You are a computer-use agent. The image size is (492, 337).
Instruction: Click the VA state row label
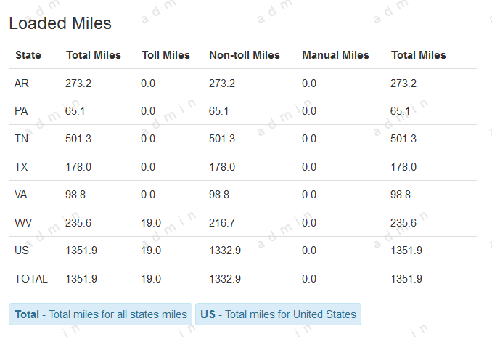pyautogui.click(x=21, y=195)
